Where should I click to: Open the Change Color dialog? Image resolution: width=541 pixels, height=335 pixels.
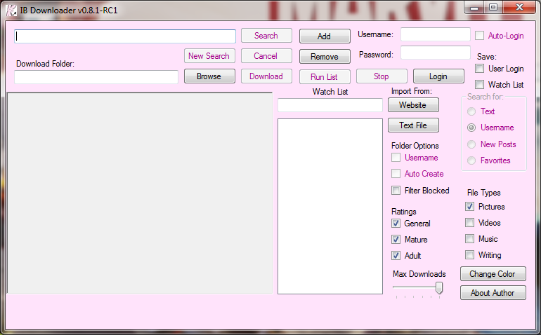[493, 274]
